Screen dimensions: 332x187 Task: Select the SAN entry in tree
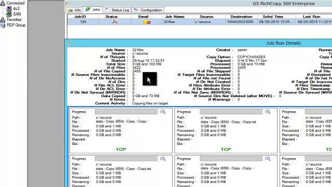click(17, 14)
